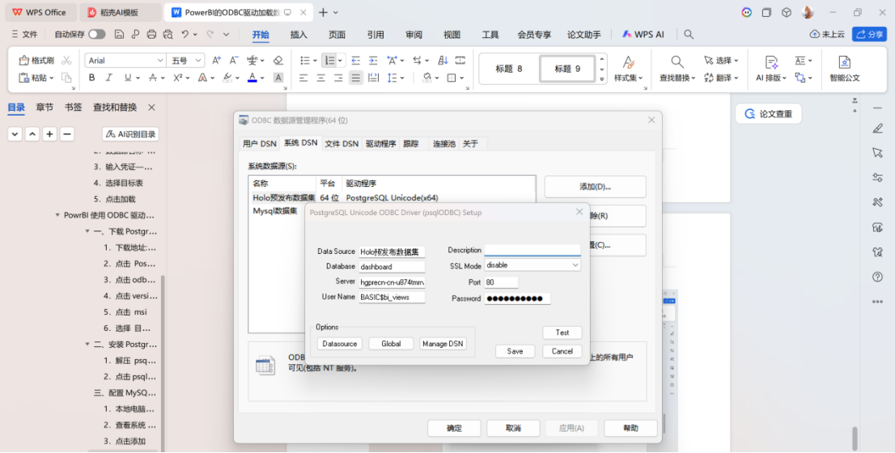Click the Port field showing 80
Viewport: 895px width, 453px height.
tap(501, 282)
